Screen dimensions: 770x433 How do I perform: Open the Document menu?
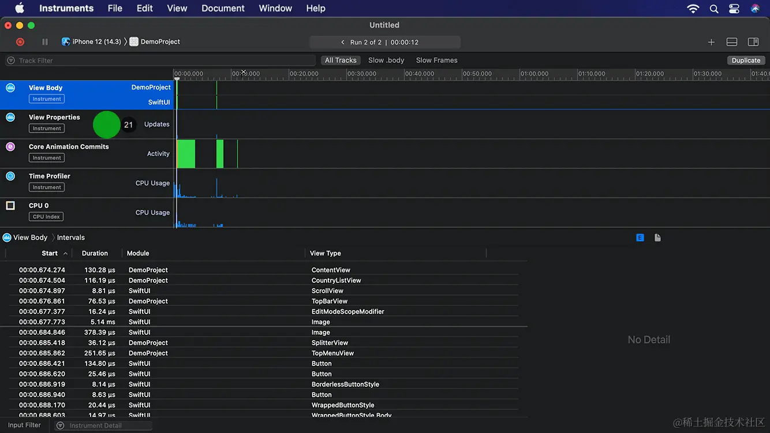click(223, 8)
